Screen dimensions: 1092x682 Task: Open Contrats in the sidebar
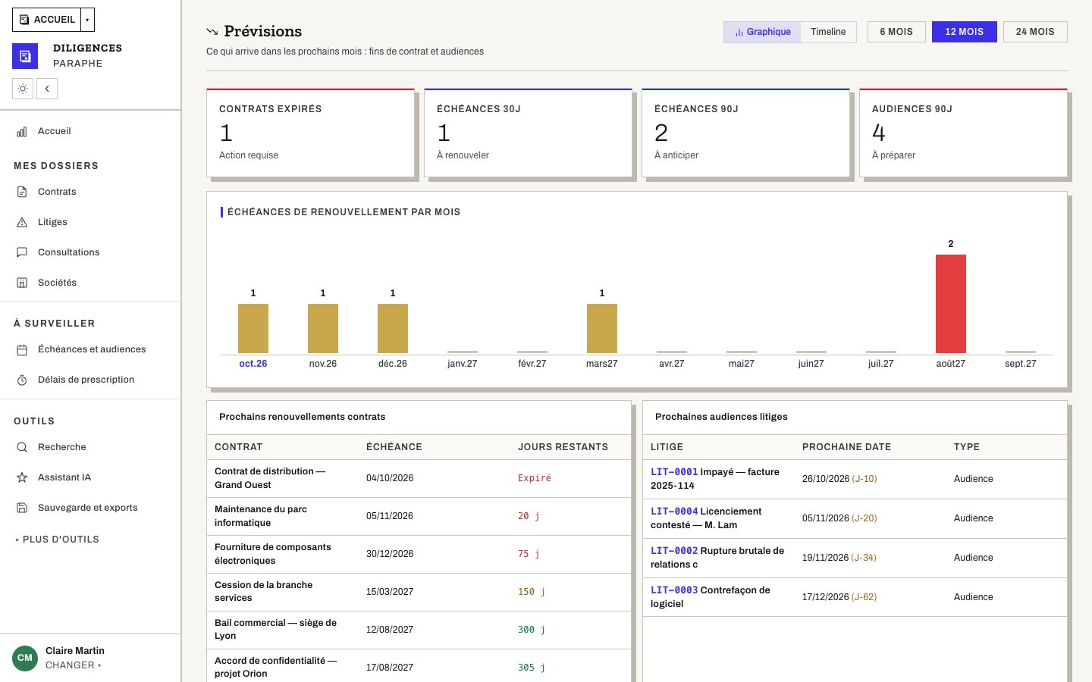coord(90,192)
